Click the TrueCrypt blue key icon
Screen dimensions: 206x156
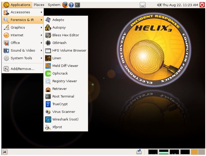tap(48, 104)
